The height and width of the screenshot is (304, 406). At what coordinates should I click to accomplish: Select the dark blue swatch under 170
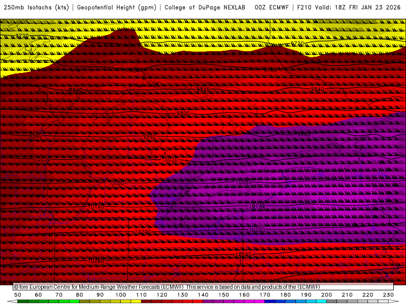[270, 301]
